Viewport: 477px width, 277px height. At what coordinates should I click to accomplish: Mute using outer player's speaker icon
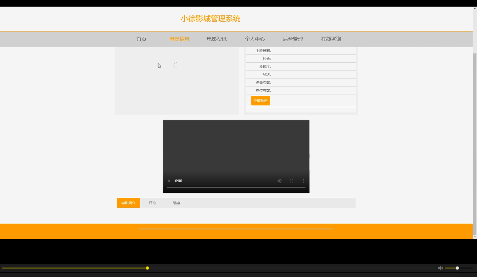click(440, 268)
